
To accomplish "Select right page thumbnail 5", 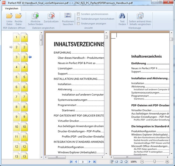I will pyautogui.click(x=24, y=77).
